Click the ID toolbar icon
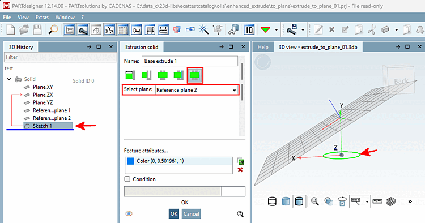The width and height of the screenshot is (425, 223). point(249,30)
